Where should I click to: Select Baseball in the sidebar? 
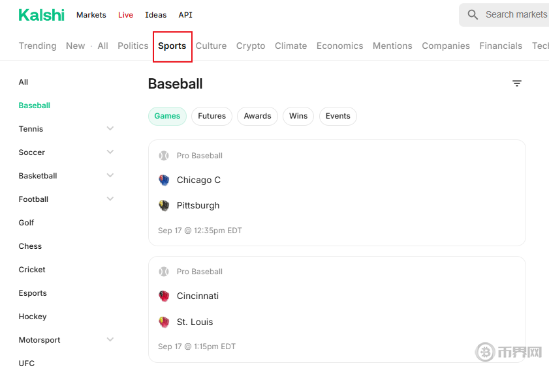(35, 106)
